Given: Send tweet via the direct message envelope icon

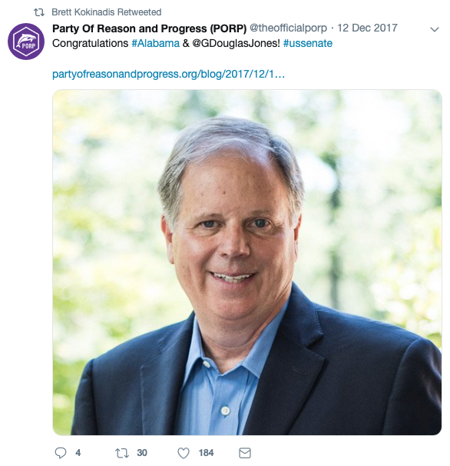Looking at the screenshot, I should click(245, 453).
